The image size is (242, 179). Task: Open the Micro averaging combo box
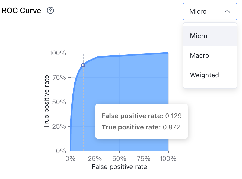pos(210,11)
